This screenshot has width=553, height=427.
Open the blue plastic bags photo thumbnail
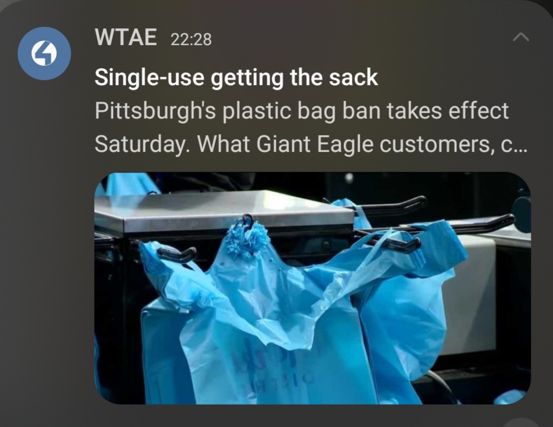[x=312, y=289]
